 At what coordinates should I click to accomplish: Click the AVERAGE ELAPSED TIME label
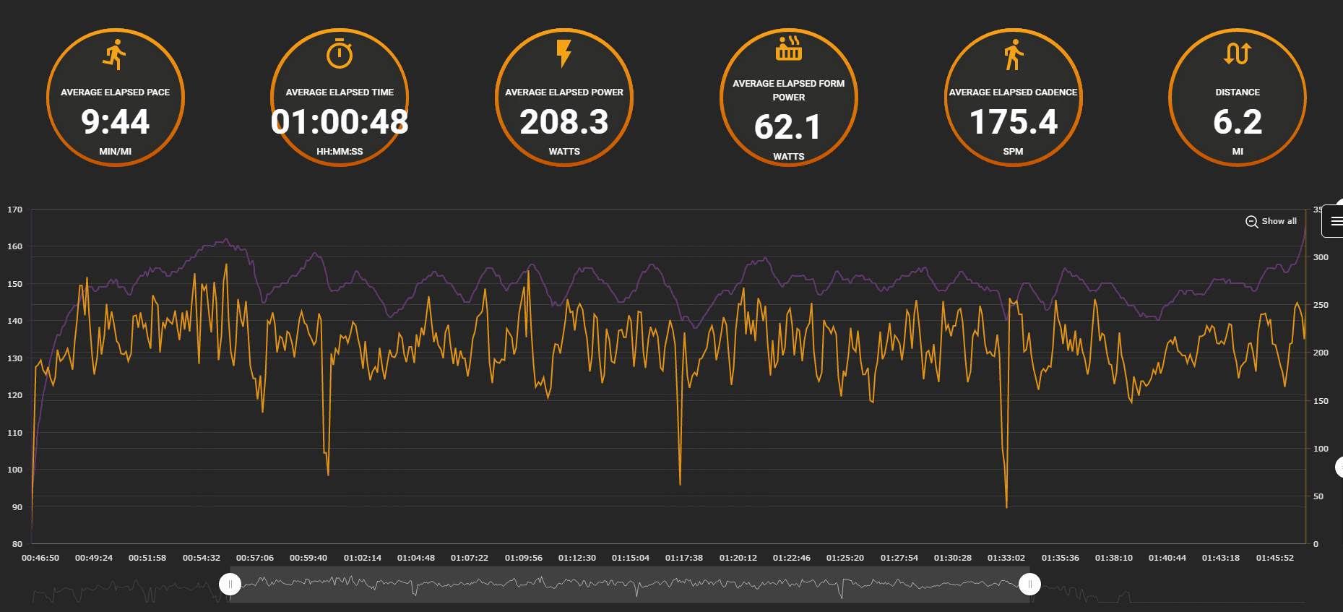(x=340, y=92)
